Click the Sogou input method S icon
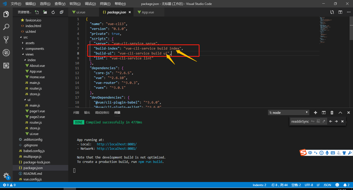 303,153
